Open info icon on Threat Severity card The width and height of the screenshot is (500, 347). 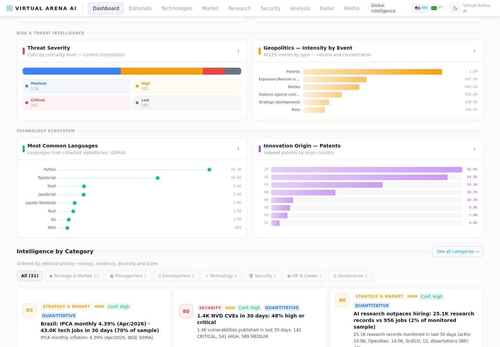coord(238,51)
